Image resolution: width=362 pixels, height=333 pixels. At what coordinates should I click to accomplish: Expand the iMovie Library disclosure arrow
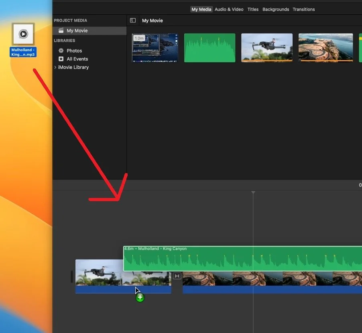55,67
